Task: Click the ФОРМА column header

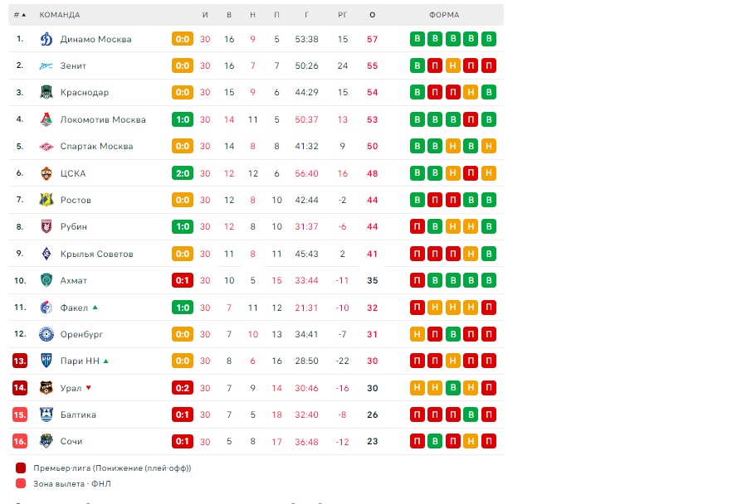Action: [444, 15]
